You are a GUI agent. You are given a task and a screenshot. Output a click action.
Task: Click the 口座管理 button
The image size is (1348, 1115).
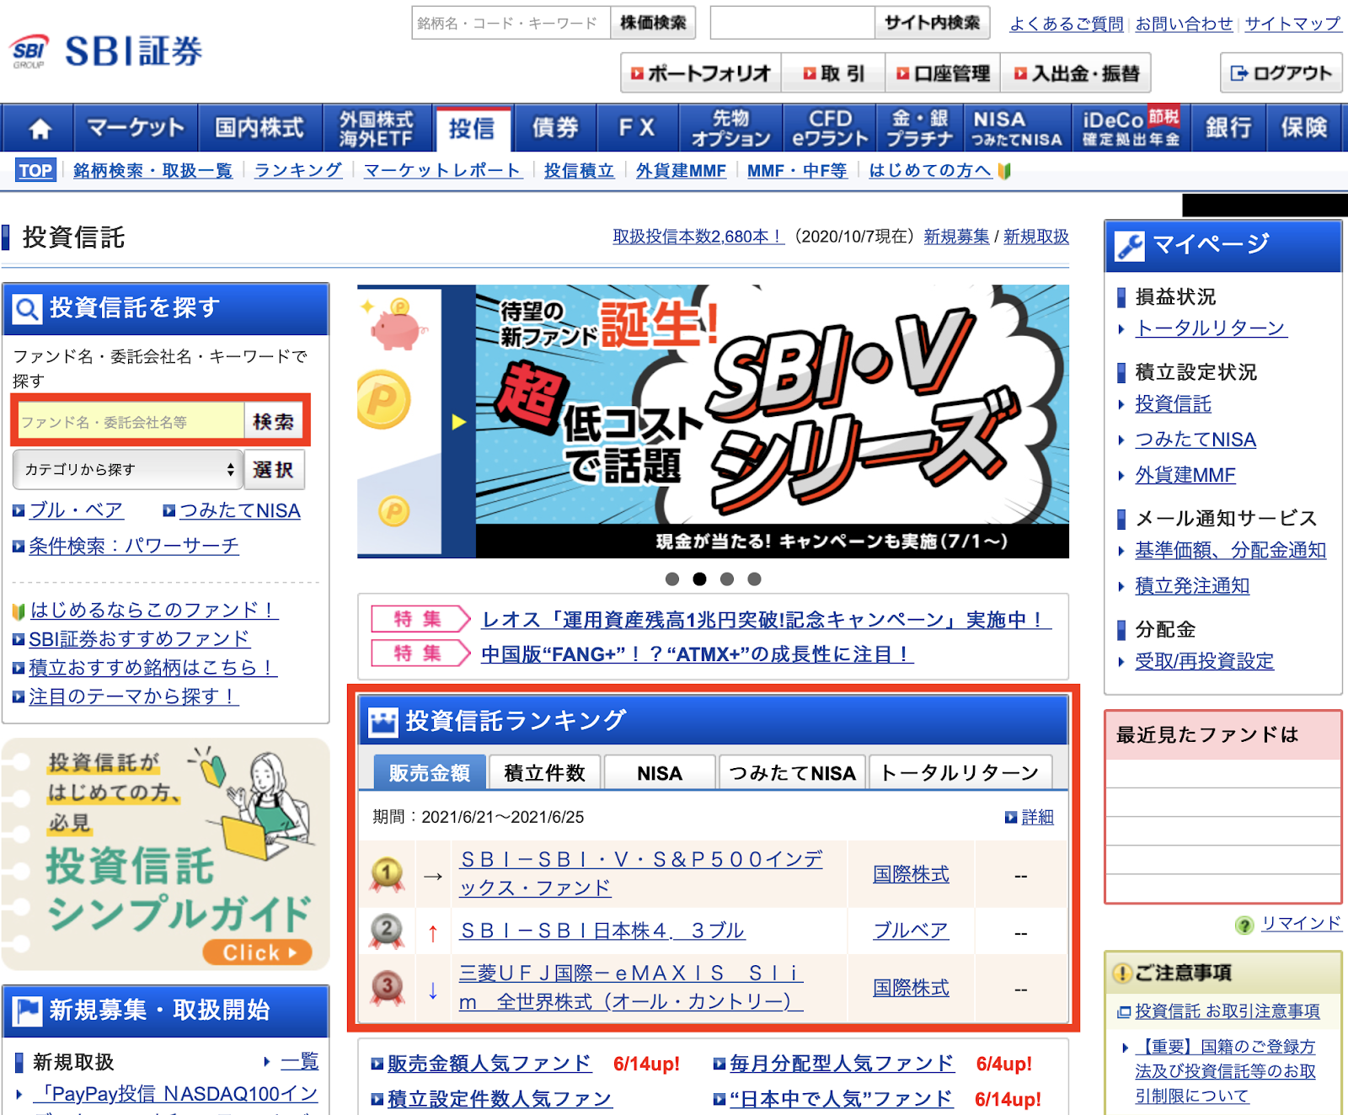tap(943, 73)
